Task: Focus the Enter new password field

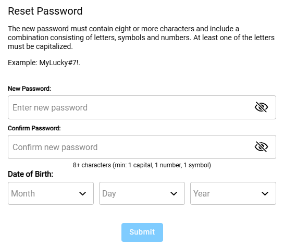Action: click(142, 107)
